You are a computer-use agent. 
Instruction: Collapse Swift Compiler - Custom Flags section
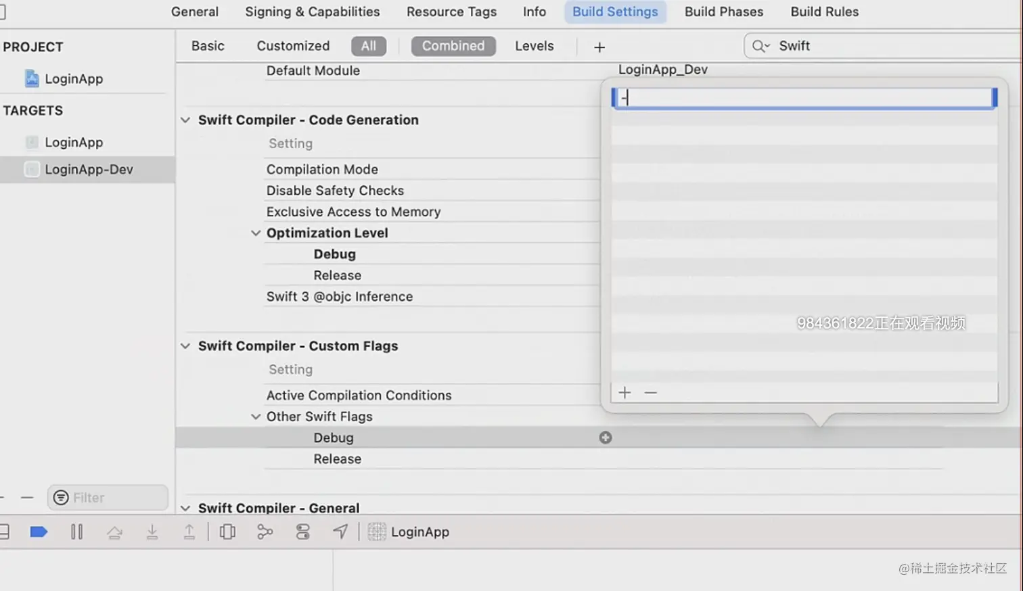[185, 346]
